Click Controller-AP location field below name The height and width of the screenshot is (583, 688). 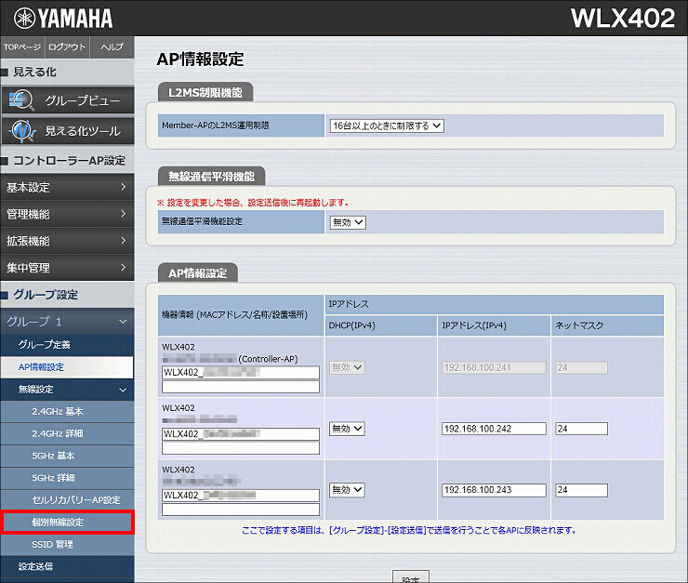tap(241, 387)
